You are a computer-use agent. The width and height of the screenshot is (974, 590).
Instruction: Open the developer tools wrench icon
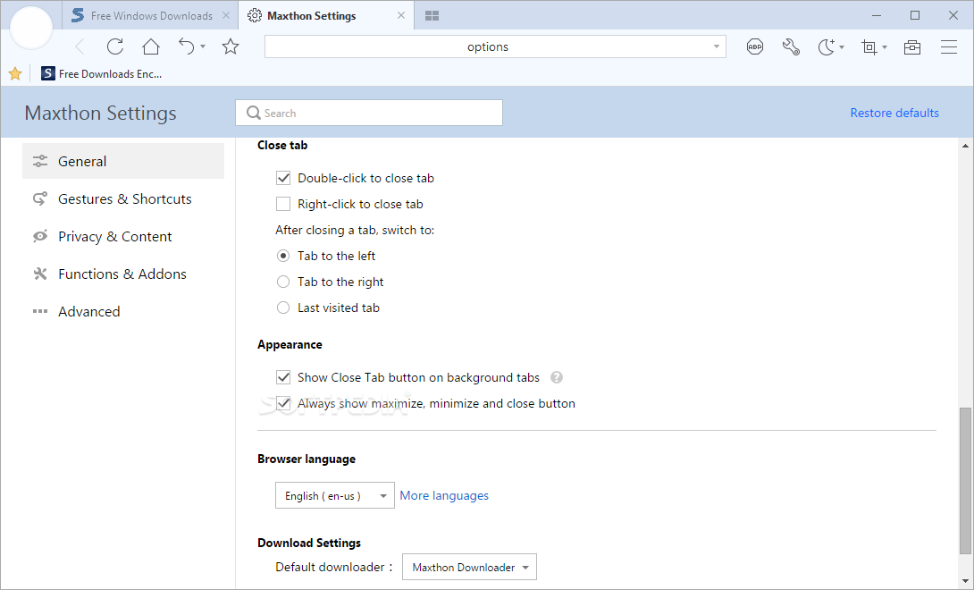(x=791, y=46)
